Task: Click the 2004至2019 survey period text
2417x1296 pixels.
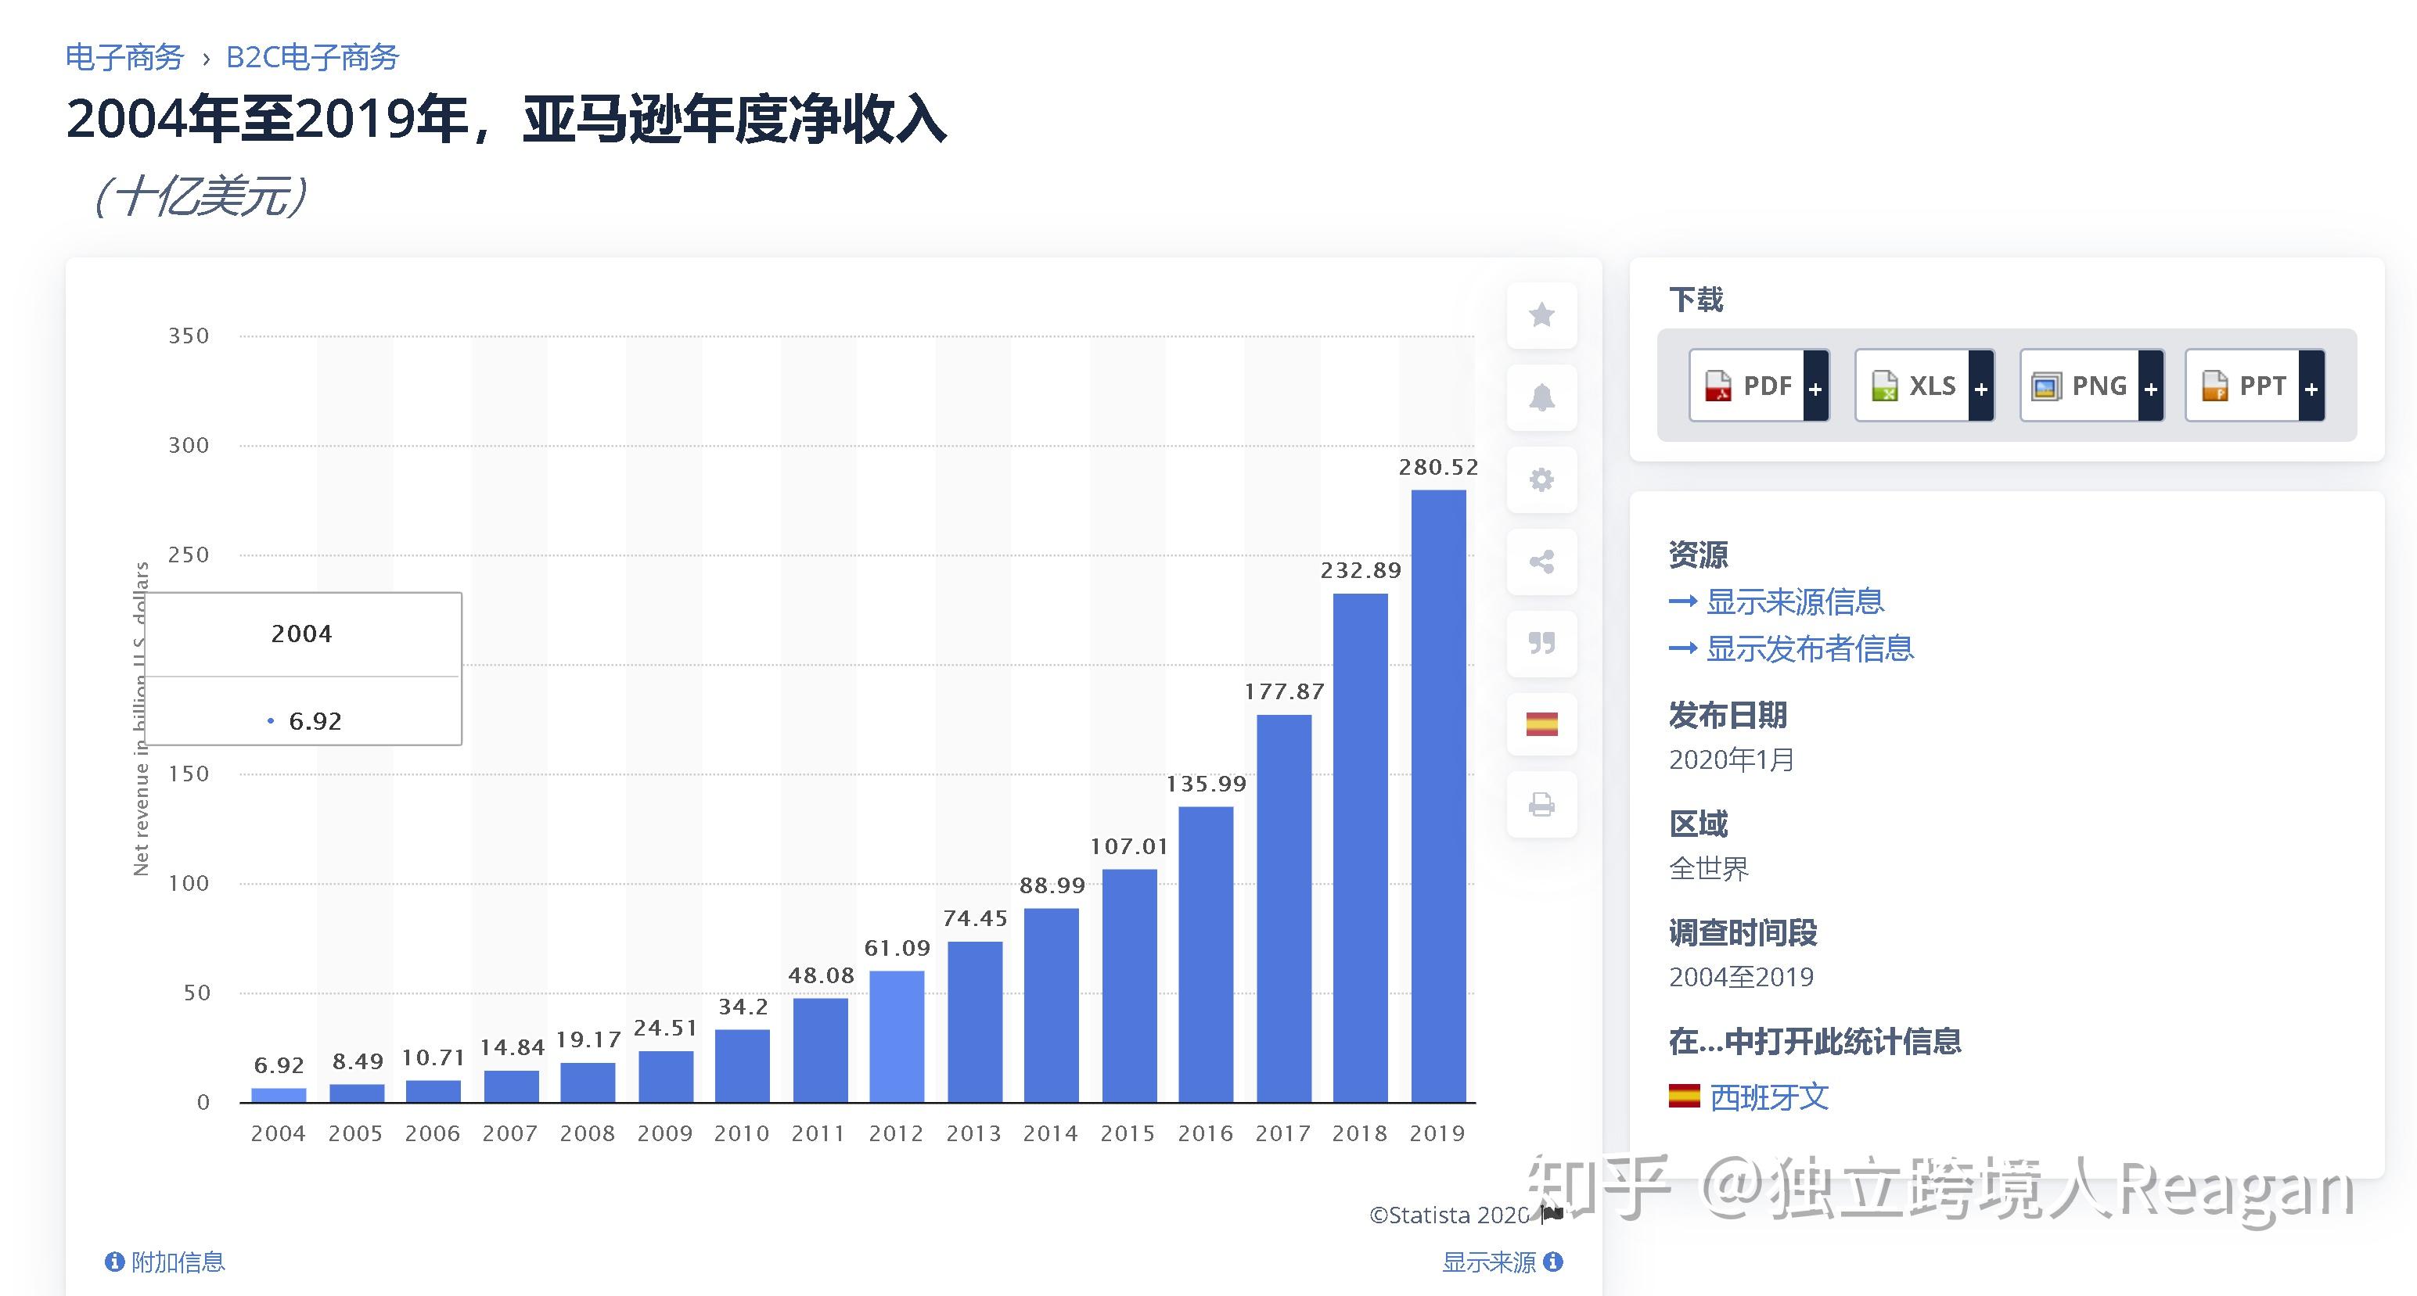Action: pyautogui.click(x=1742, y=977)
